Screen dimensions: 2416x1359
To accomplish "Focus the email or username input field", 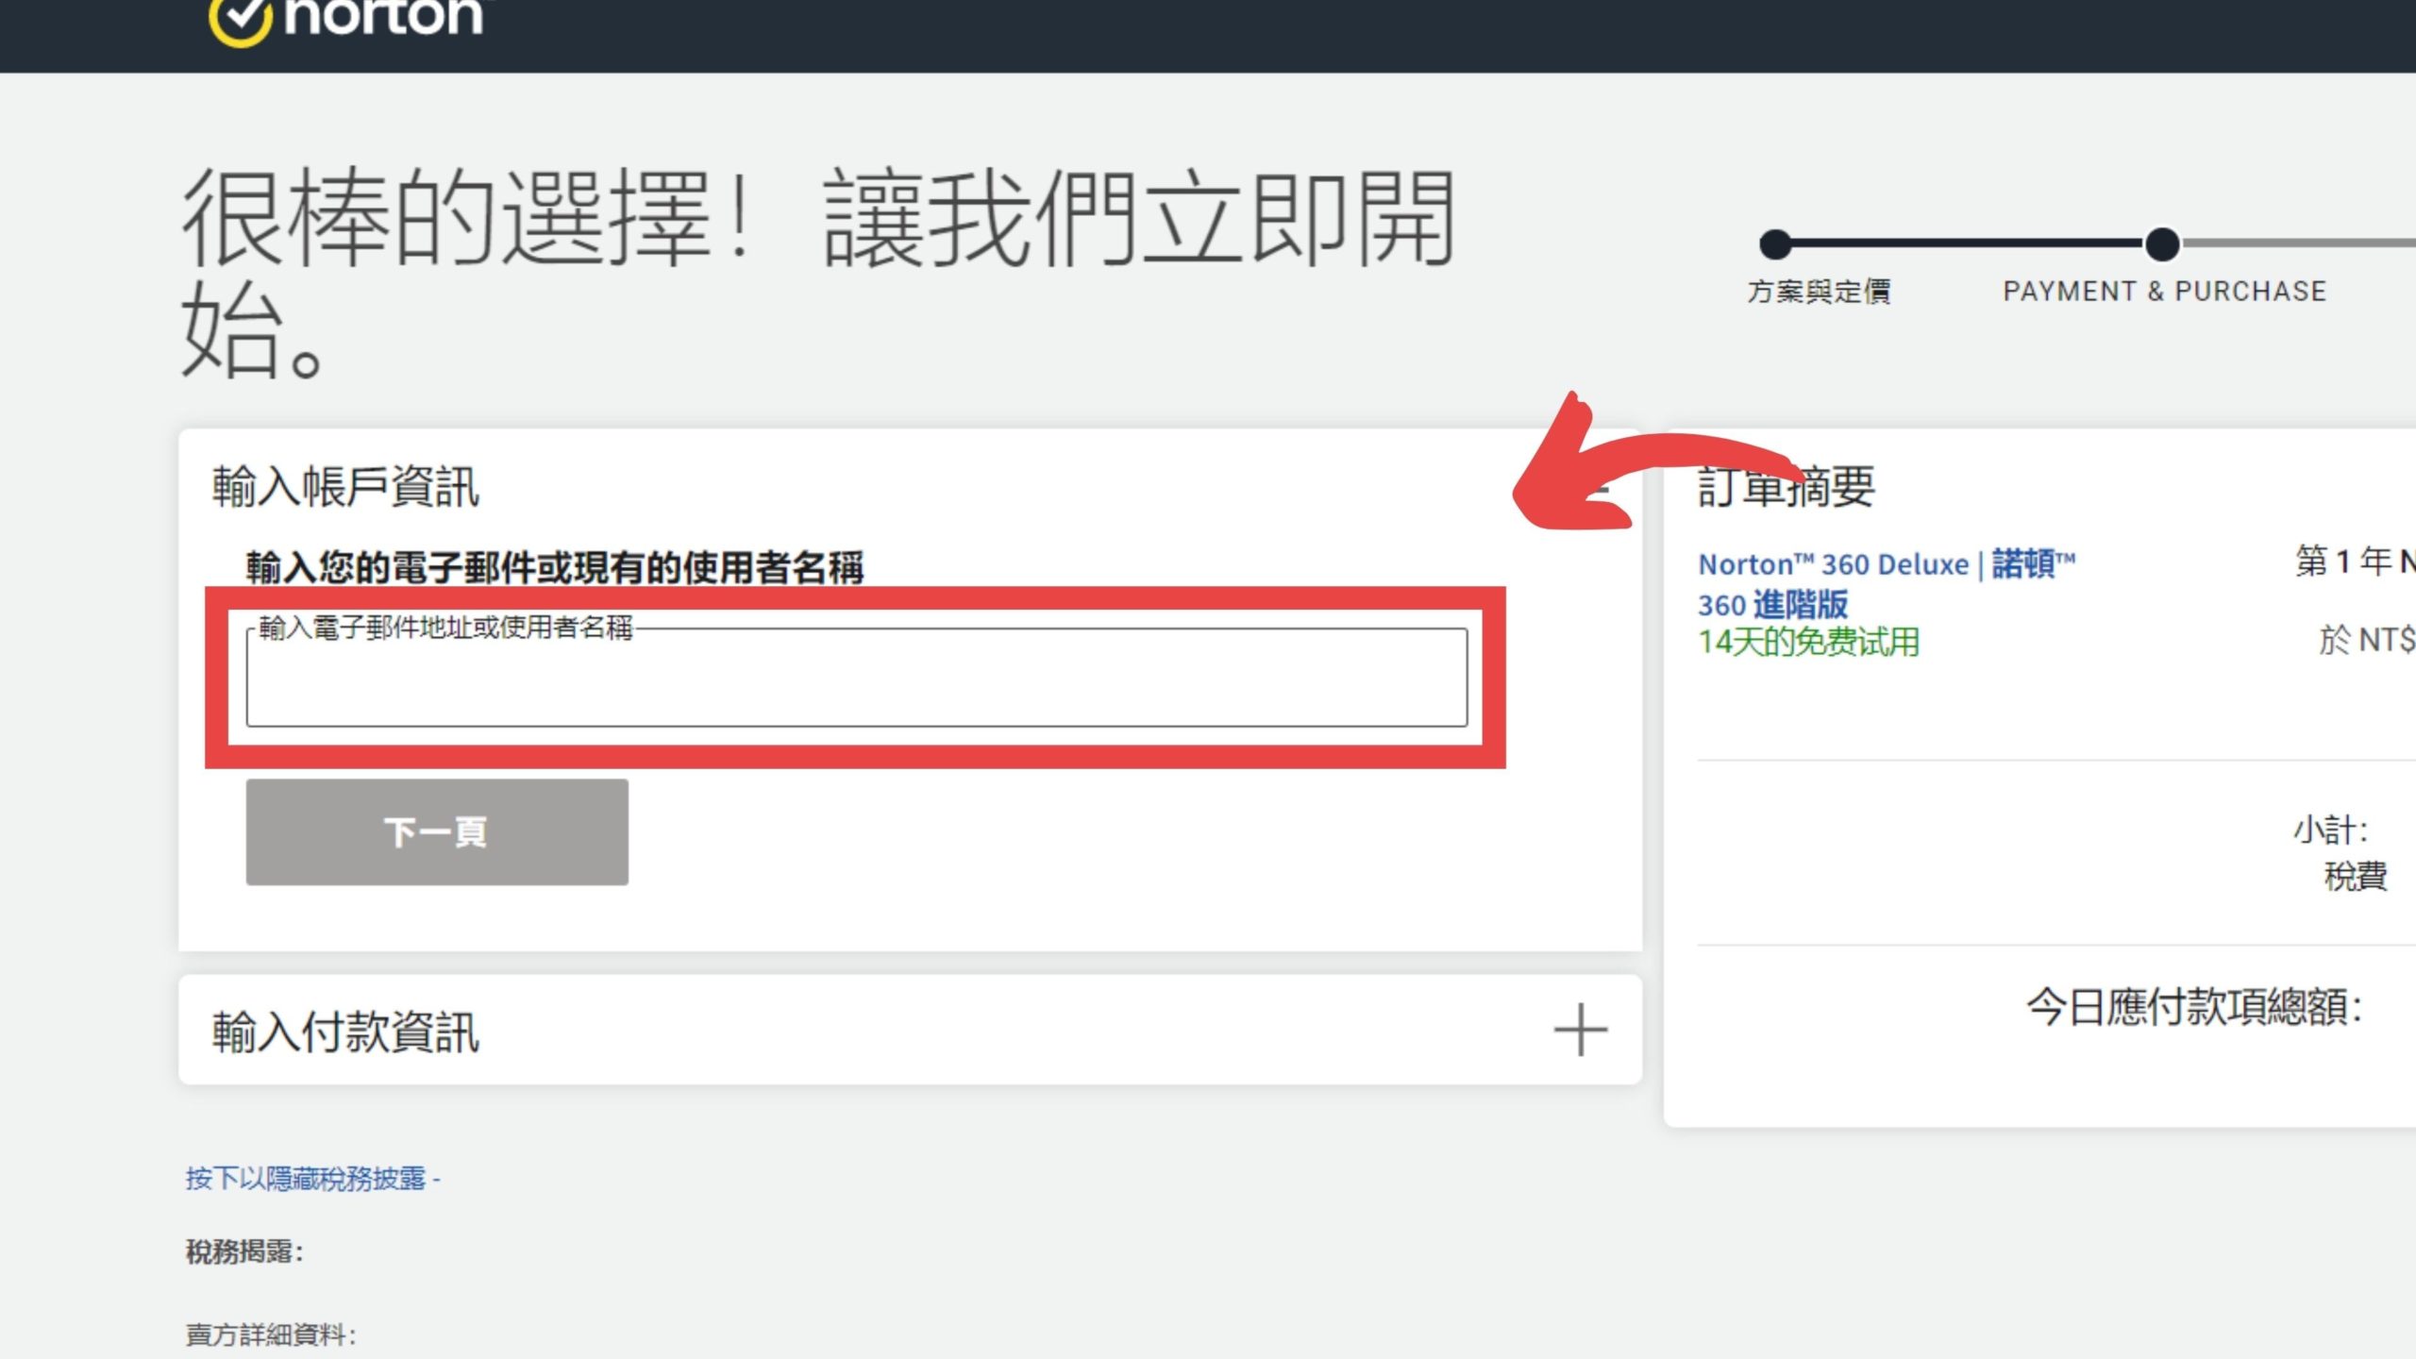I will tap(857, 677).
